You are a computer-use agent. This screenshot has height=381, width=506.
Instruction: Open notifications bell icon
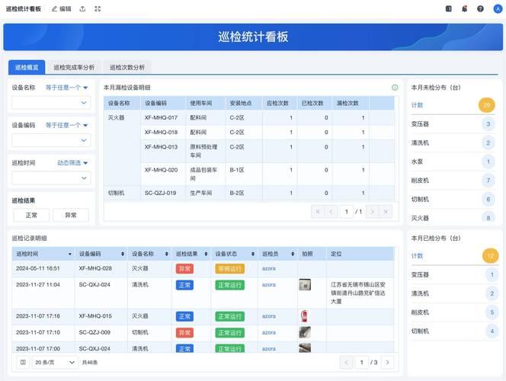click(x=464, y=8)
